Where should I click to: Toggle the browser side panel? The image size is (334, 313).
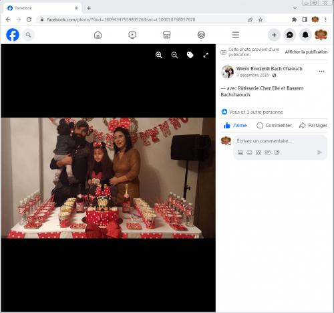tap(305, 19)
